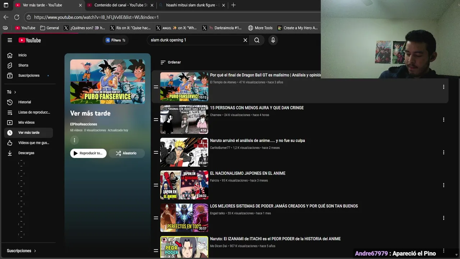Click the search magnifier button
460x259 pixels.
[x=257, y=40]
